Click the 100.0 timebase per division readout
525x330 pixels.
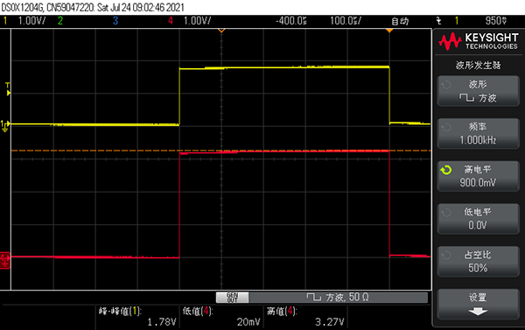(346, 21)
